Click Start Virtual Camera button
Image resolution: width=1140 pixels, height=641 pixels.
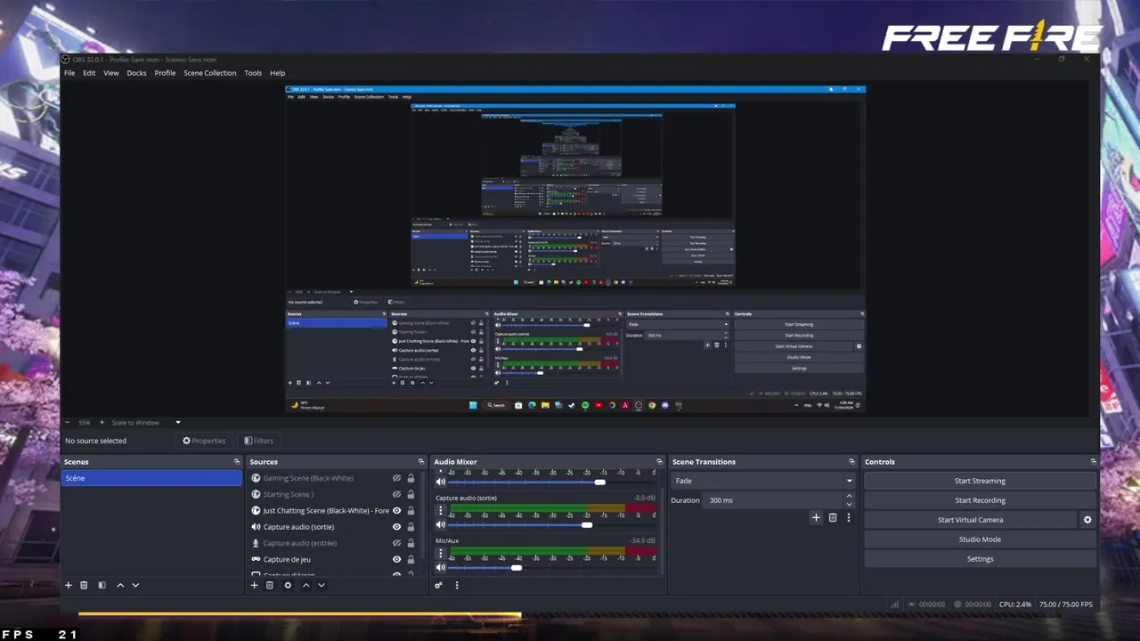[x=970, y=520]
